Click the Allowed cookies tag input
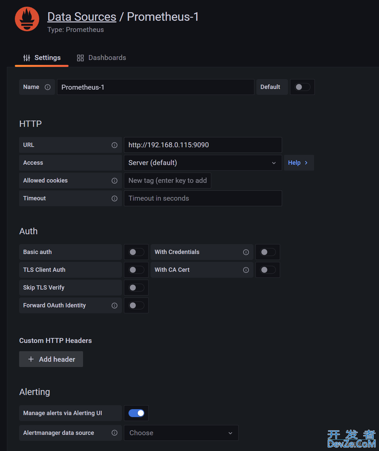The image size is (379, 451). [x=167, y=181]
